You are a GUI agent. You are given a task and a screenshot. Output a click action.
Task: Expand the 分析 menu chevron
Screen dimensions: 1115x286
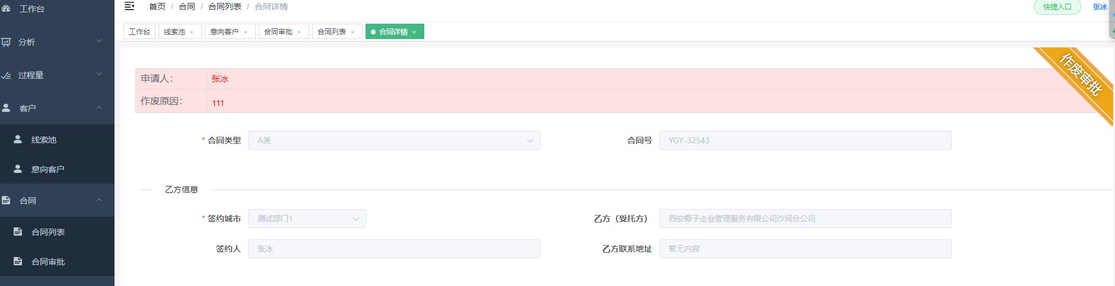(99, 41)
